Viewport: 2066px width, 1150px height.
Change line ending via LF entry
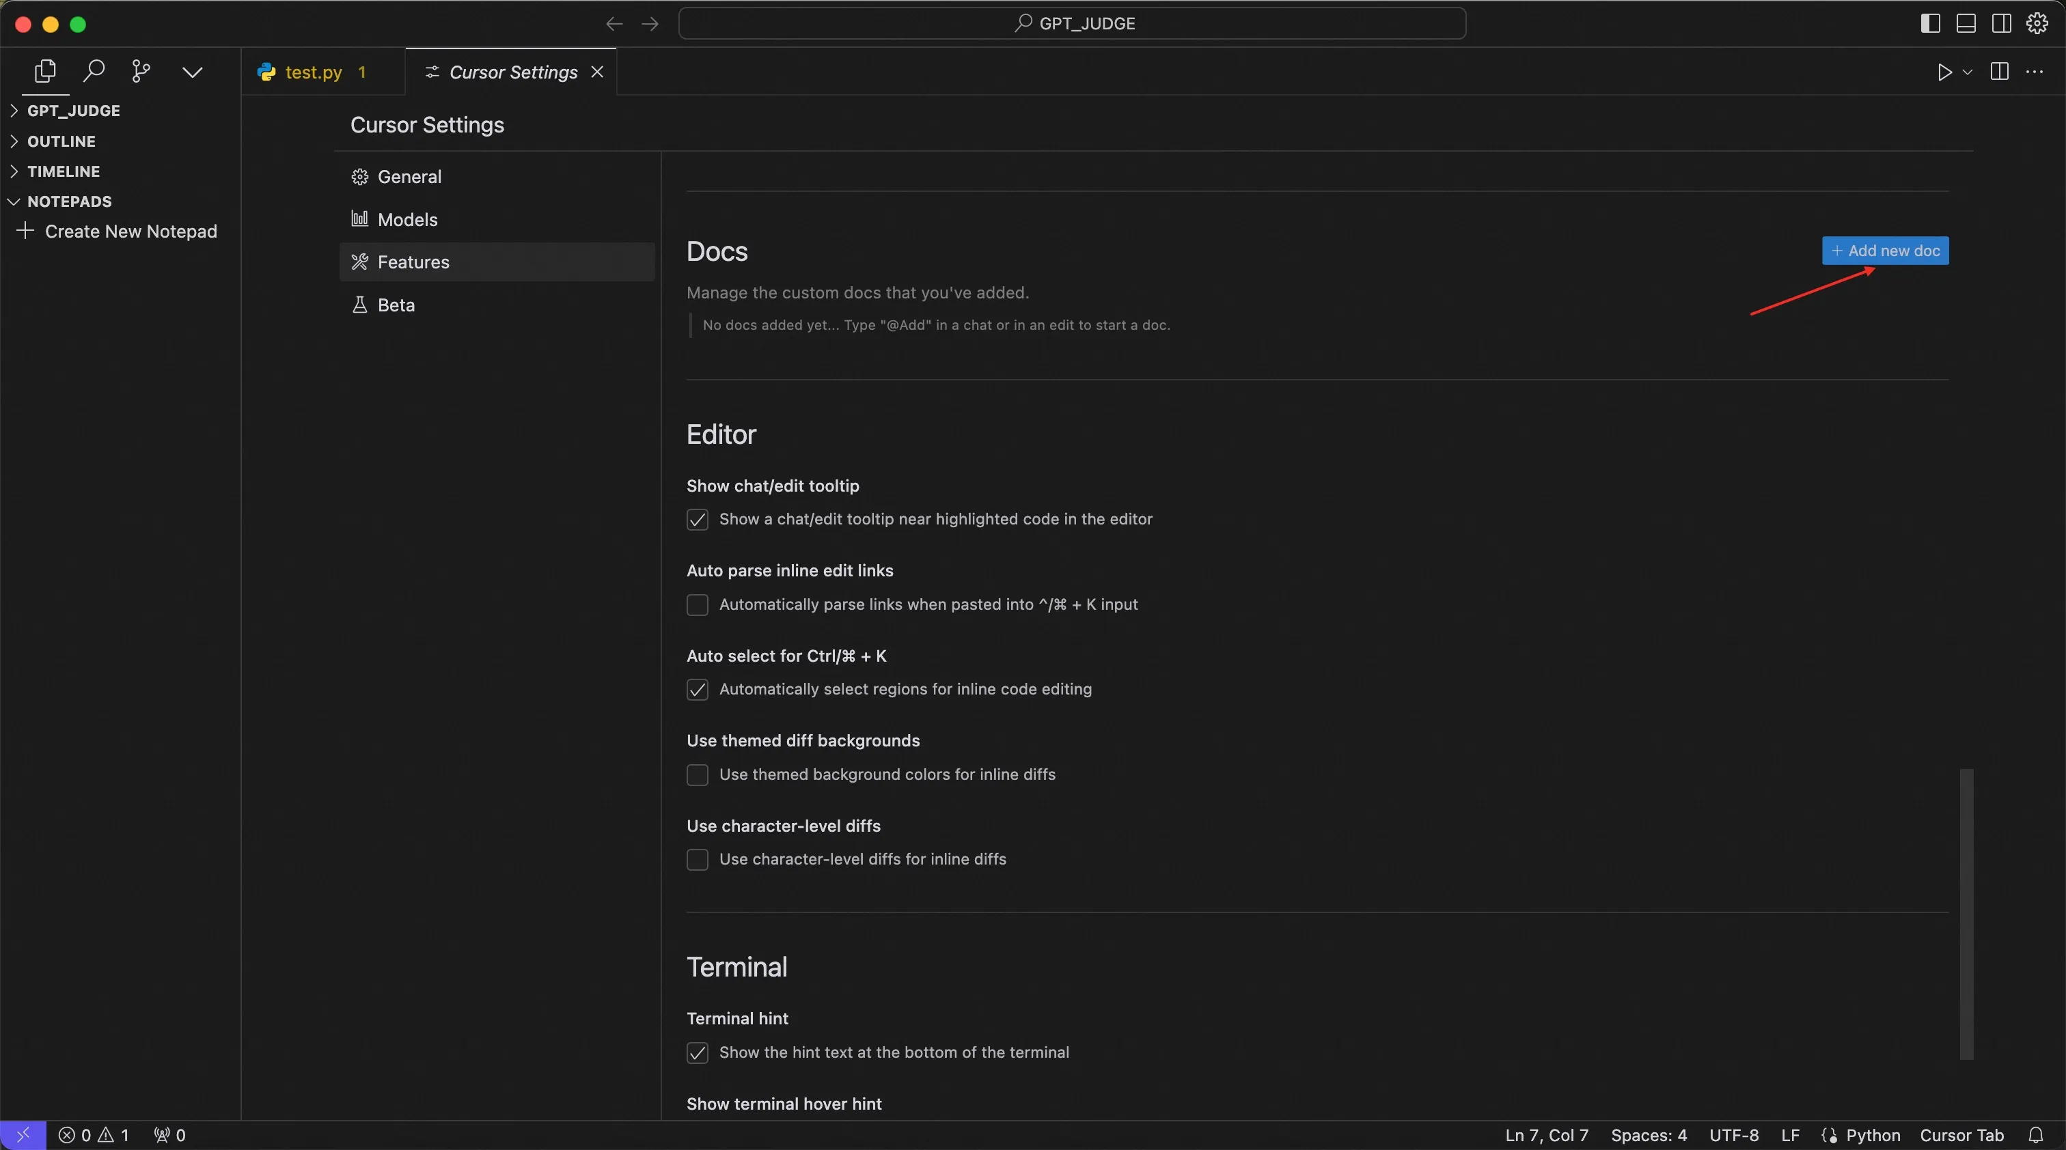coord(1790,1136)
